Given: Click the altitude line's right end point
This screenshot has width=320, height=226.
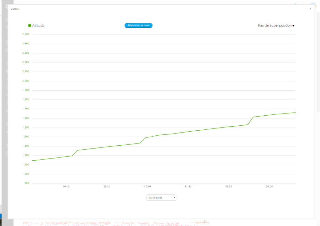Looking at the screenshot, I should tap(295, 113).
